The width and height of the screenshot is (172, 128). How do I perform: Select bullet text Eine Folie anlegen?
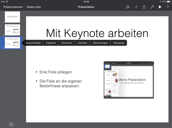56,72
